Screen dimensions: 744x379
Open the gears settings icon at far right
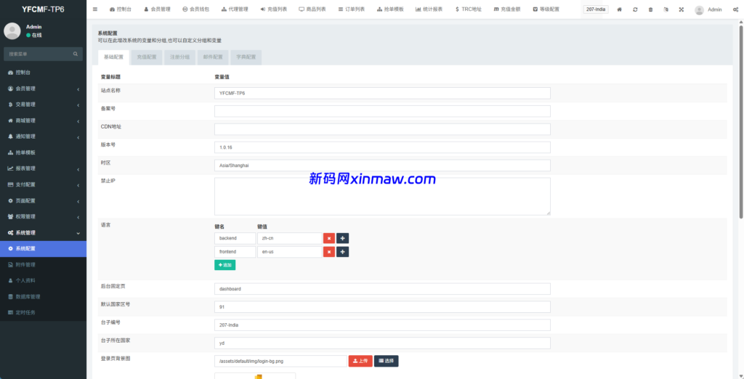pos(736,9)
